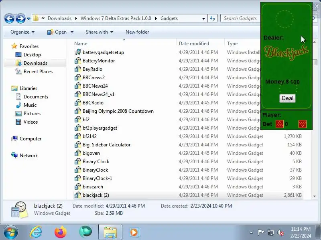321x240 pixels.
Task: Select Windows 7 Delta Extras Pack breadcrumb
Action: tap(116, 18)
